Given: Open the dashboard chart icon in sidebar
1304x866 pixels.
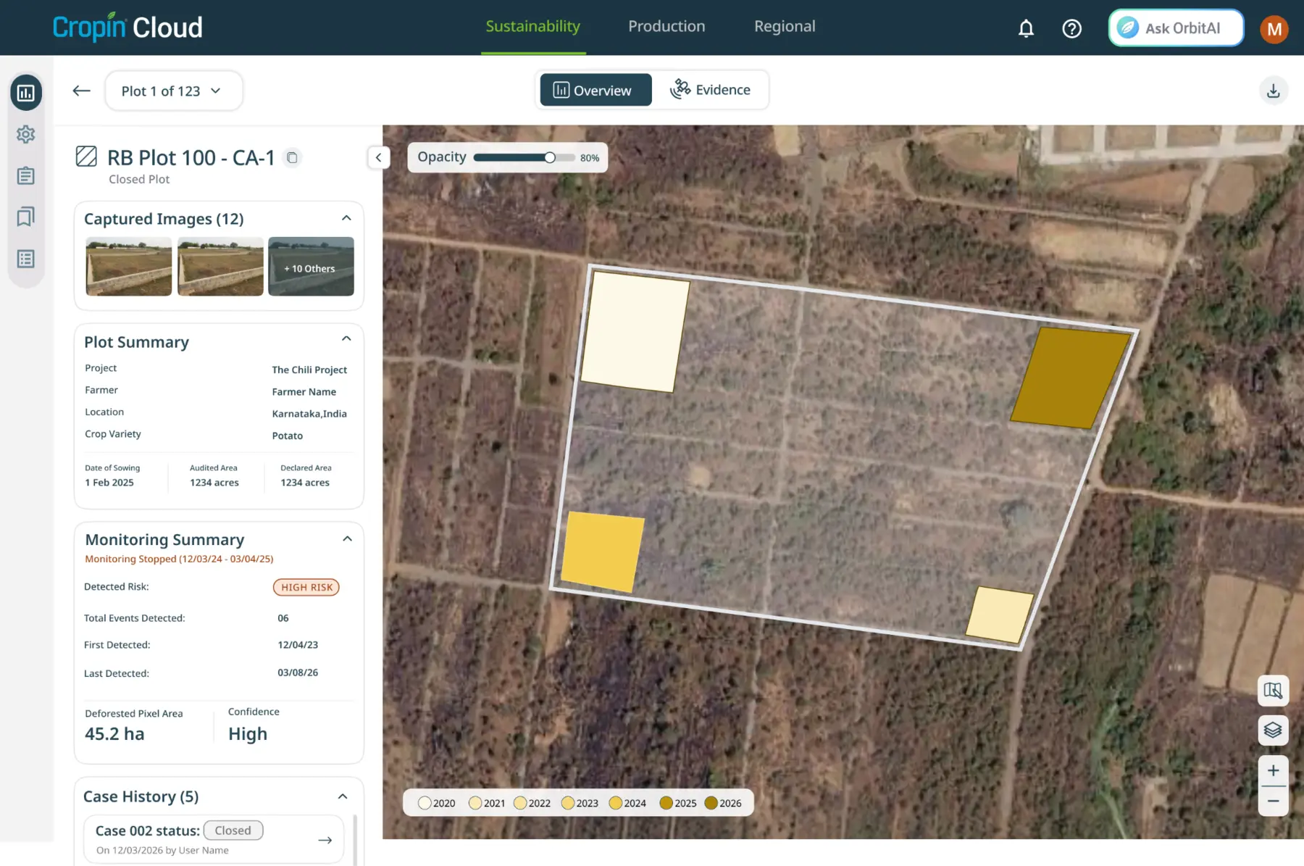Looking at the screenshot, I should tap(26, 93).
